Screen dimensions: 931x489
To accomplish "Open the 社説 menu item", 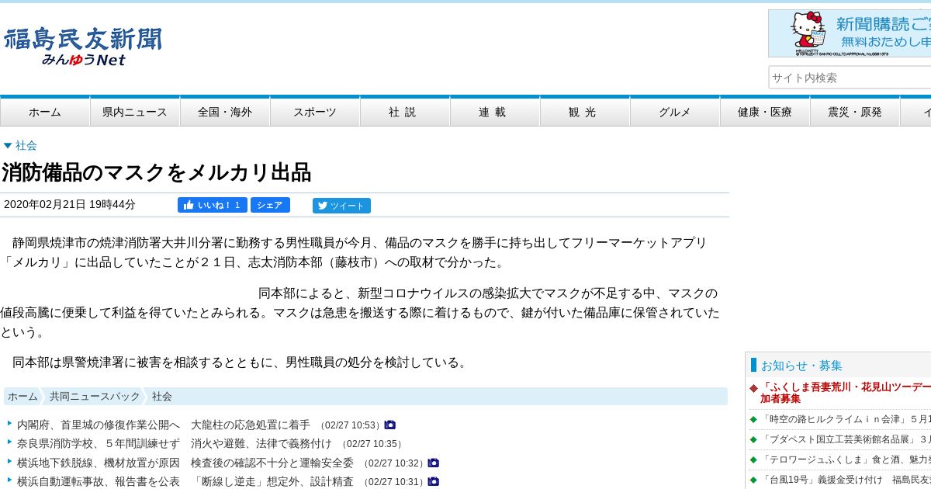I will (x=405, y=112).
